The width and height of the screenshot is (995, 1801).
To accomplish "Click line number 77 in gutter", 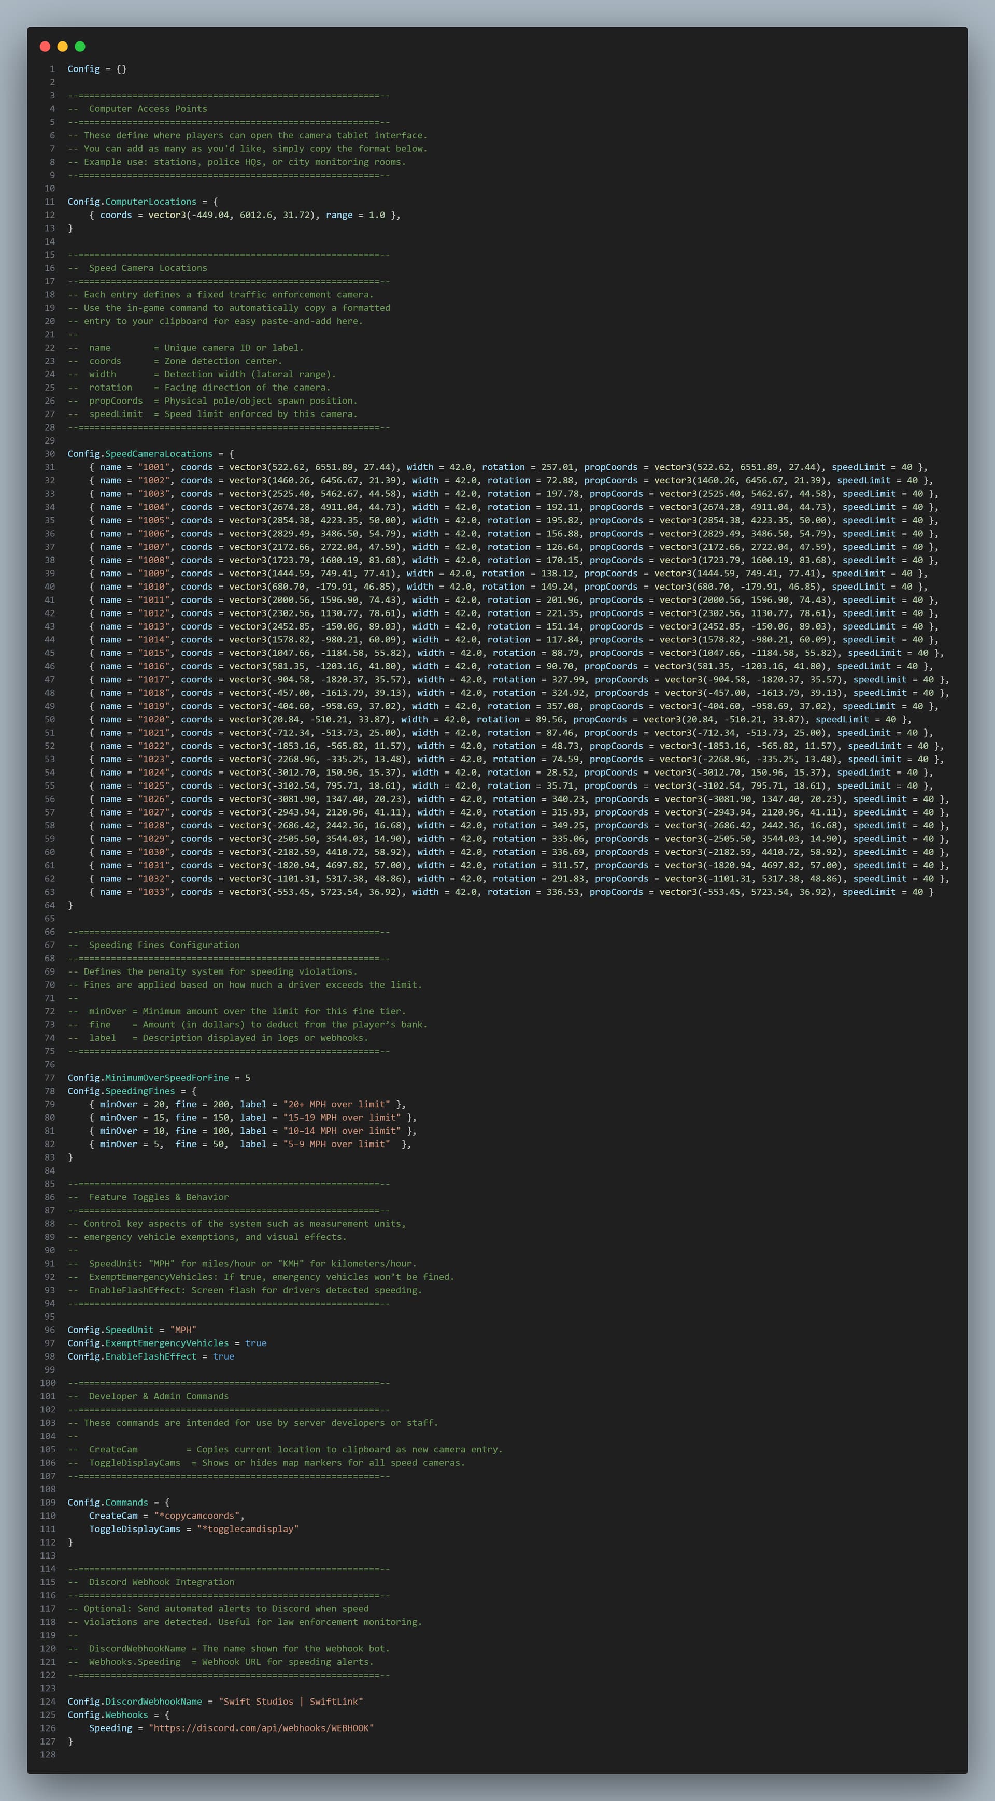I will [50, 1077].
